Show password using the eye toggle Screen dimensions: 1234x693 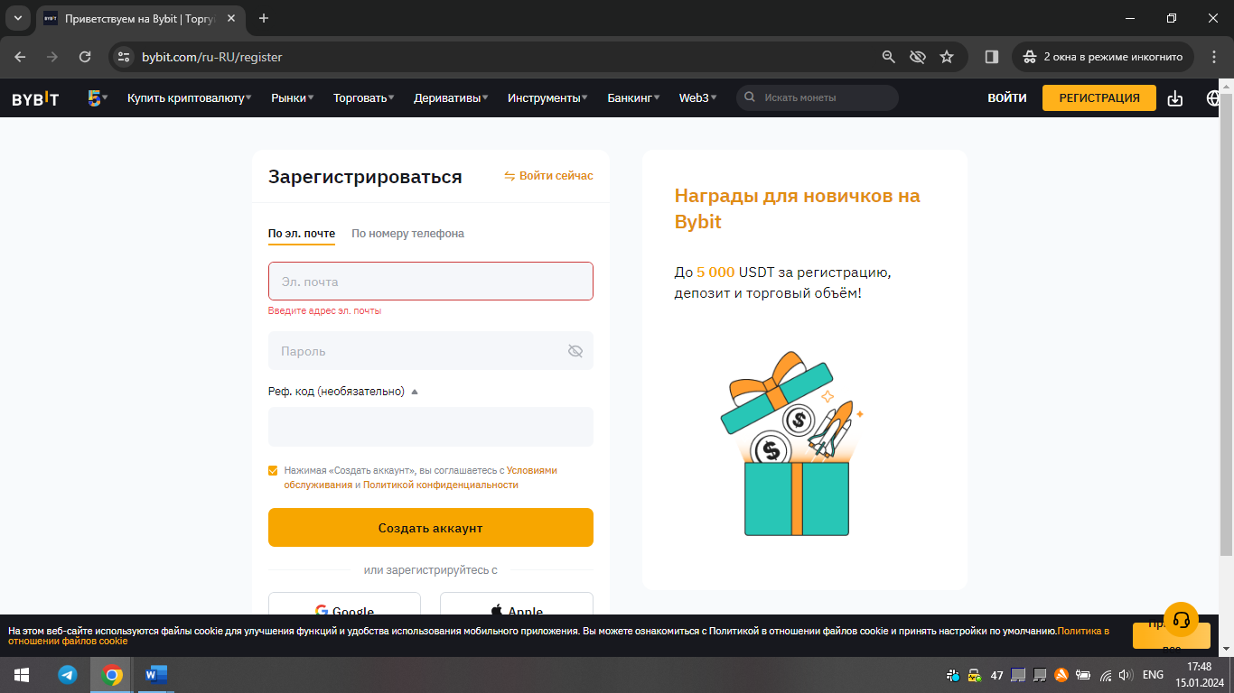click(x=575, y=351)
